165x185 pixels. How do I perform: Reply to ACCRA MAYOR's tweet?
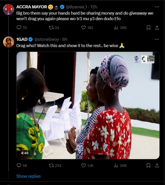pyautogui.click(x=19, y=27)
